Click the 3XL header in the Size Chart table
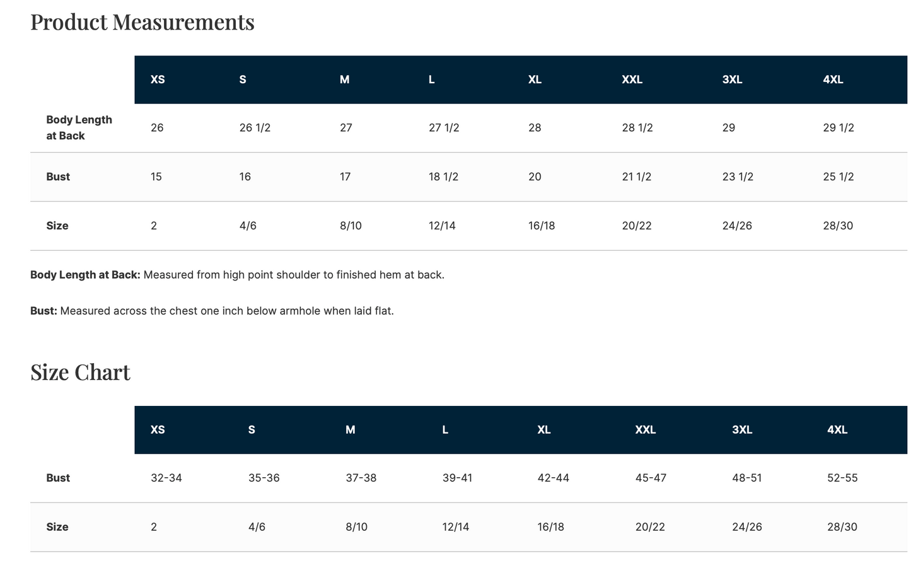 tap(742, 430)
